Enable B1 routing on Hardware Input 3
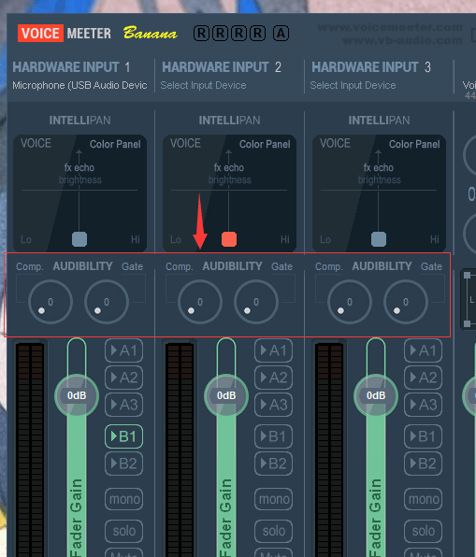Viewport: 476px width, 557px height. coord(423,436)
